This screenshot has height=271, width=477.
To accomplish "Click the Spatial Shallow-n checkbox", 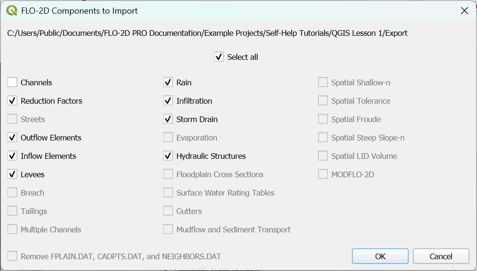I will click(x=323, y=82).
